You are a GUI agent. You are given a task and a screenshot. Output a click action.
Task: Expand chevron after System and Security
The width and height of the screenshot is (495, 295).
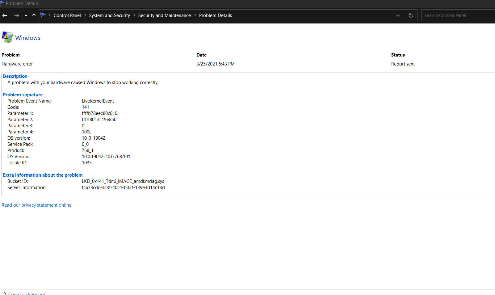(x=134, y=15)
